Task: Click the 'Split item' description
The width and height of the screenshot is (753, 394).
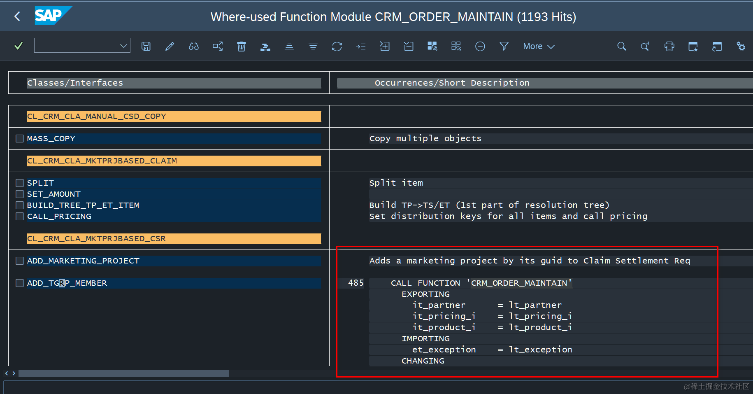Action: point(396,183)
